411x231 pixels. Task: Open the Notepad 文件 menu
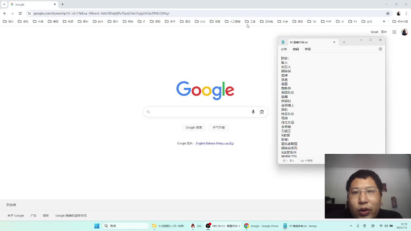point(284,49)
